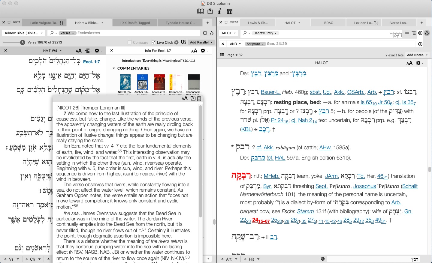Open the Library book icon in toolbar

point(201,11)
